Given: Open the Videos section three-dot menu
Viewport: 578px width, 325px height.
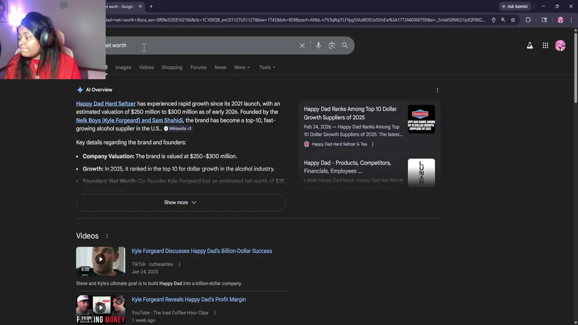Looking at the screenshot, I should click(107, 236).
